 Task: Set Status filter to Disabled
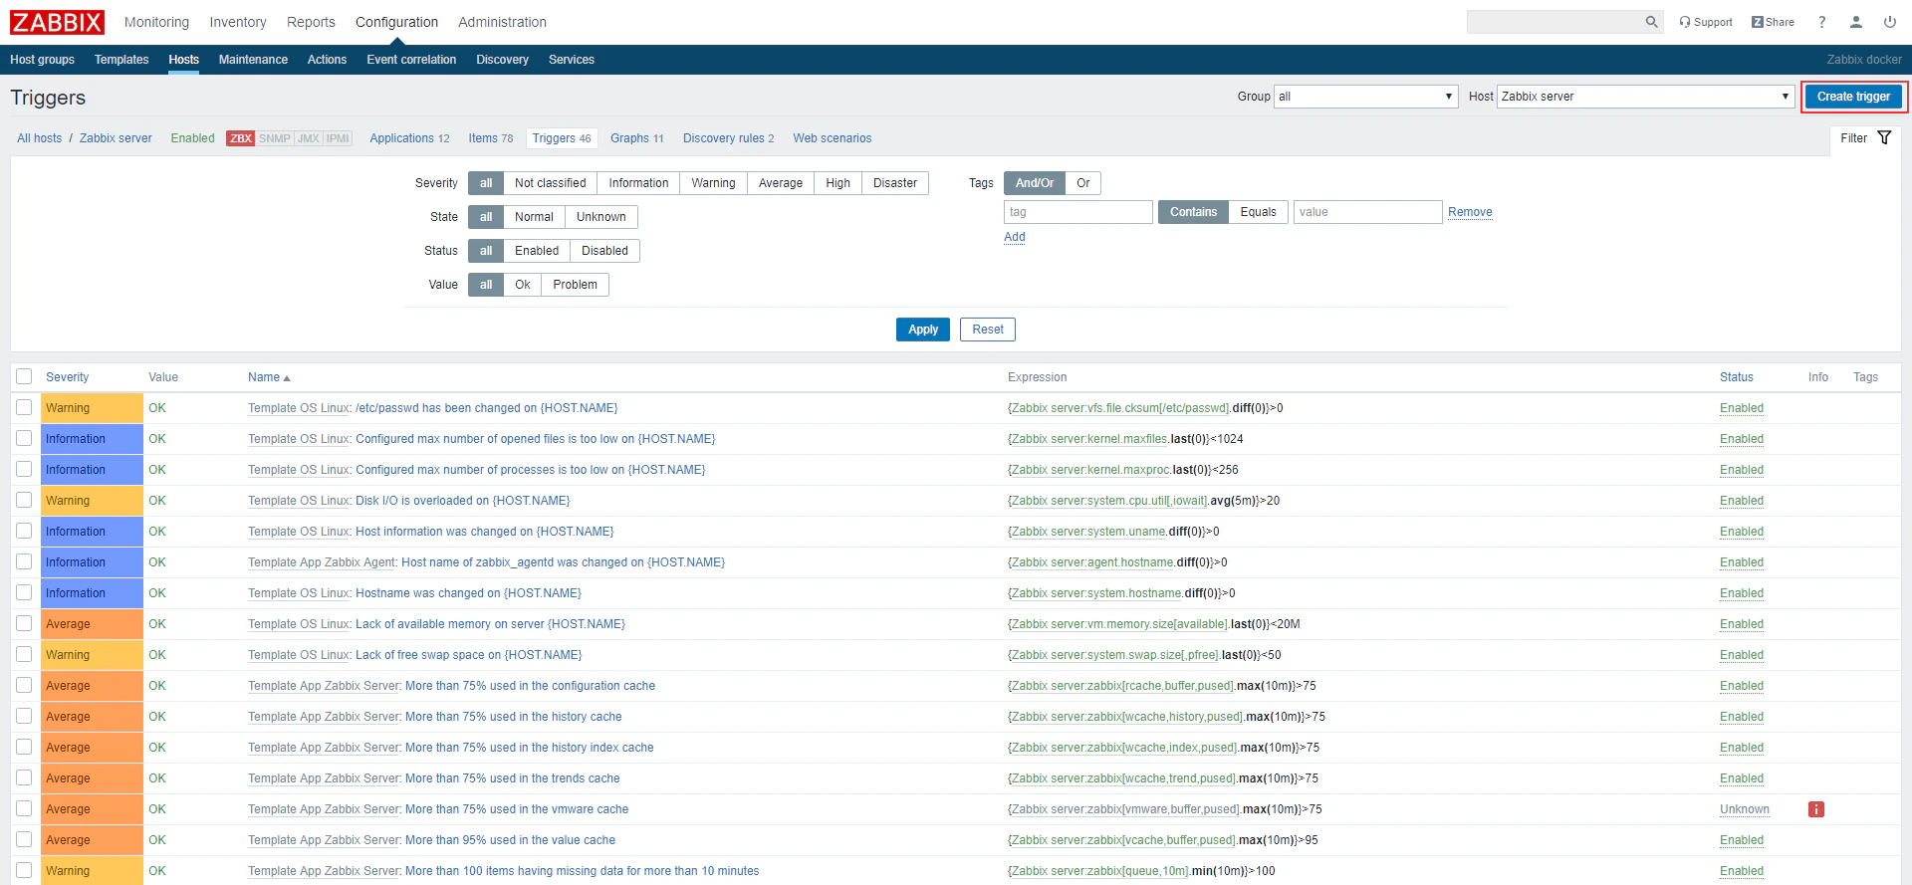point(604,251)
